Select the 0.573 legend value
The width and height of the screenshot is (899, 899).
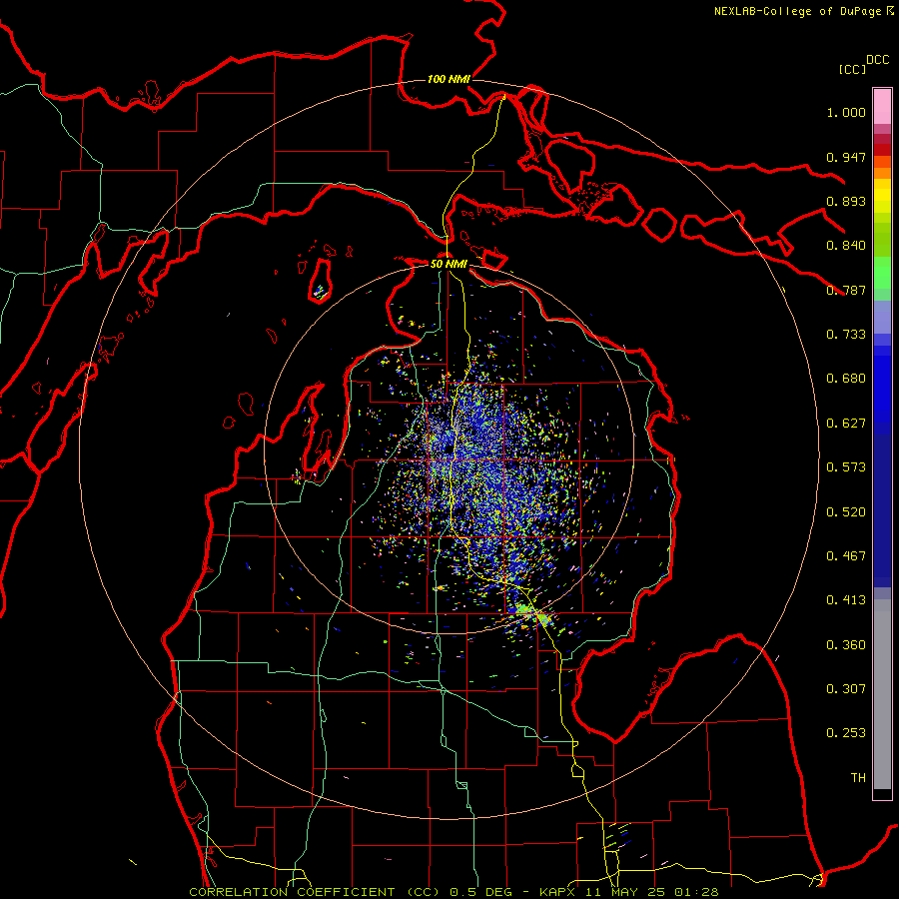[x=846, y=467]
